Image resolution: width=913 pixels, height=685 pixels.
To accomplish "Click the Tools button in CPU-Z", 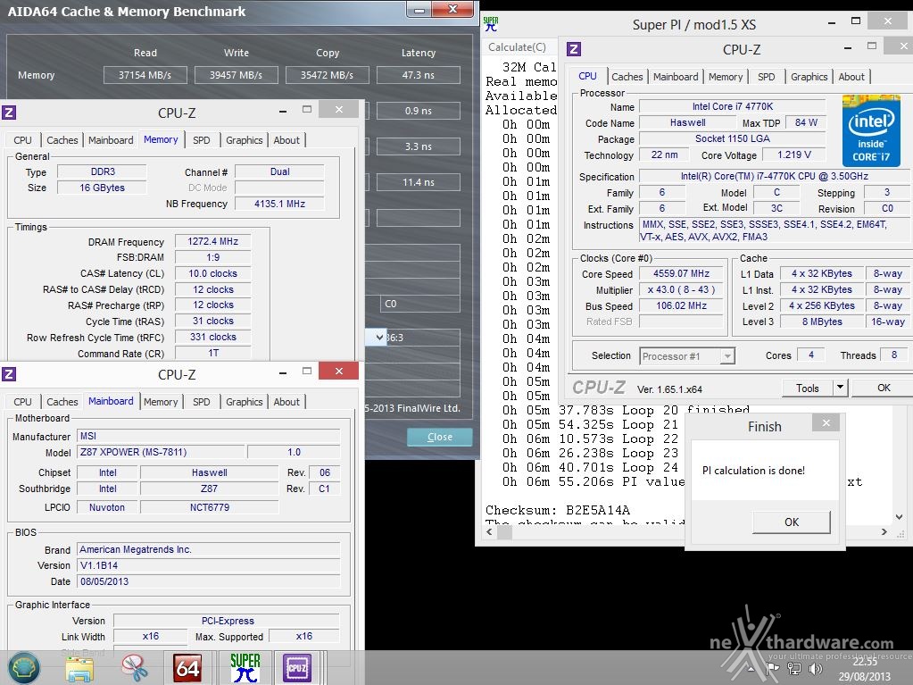I will pos(807,388).
